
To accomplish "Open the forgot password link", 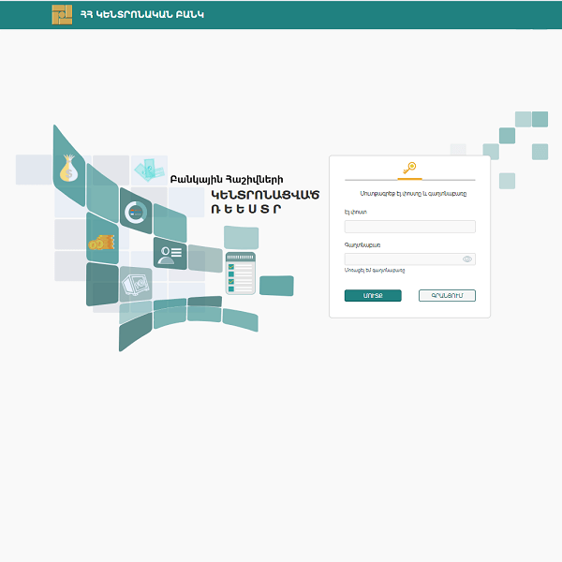I will pyautogui.click(x=374, y=271).
